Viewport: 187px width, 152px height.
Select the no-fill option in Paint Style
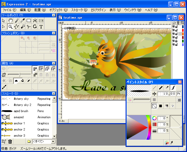coord(154,106)
